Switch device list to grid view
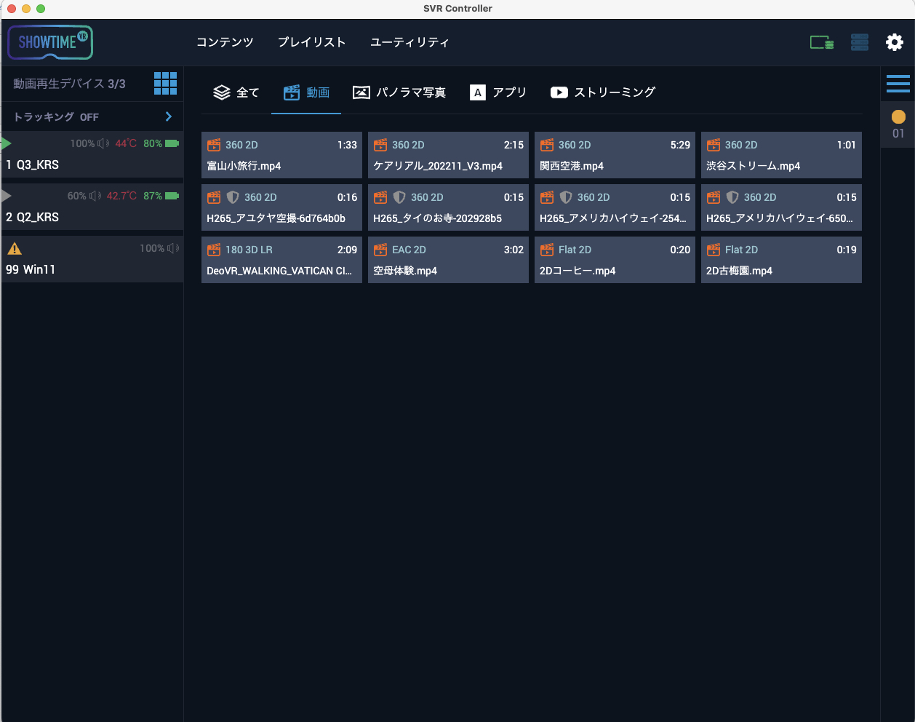The image size is (915, 722). tap(165, 84)
